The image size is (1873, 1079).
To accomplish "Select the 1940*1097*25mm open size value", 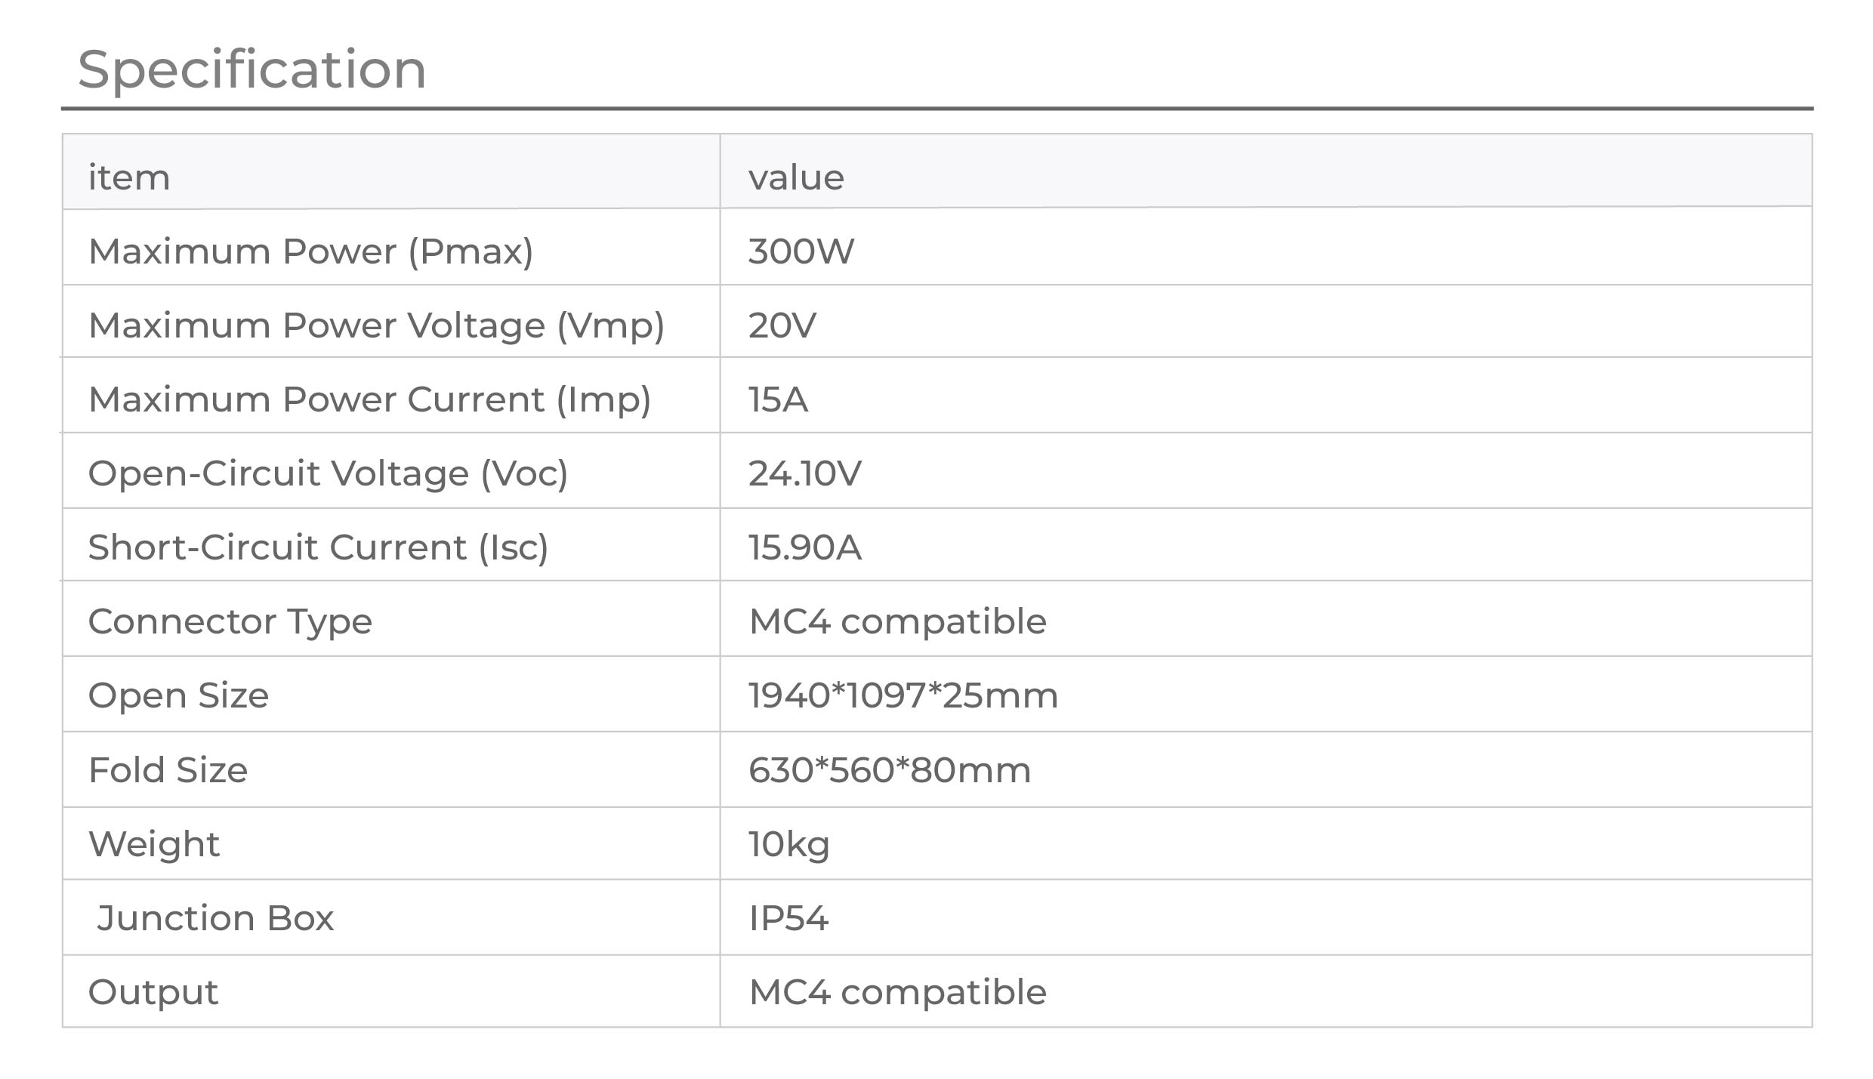I will pyautogui.click(x=903, y=695).
